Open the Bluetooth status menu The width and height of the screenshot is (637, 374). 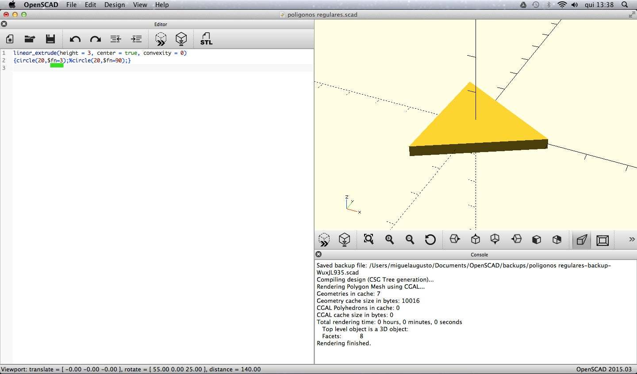coord(549,5)
